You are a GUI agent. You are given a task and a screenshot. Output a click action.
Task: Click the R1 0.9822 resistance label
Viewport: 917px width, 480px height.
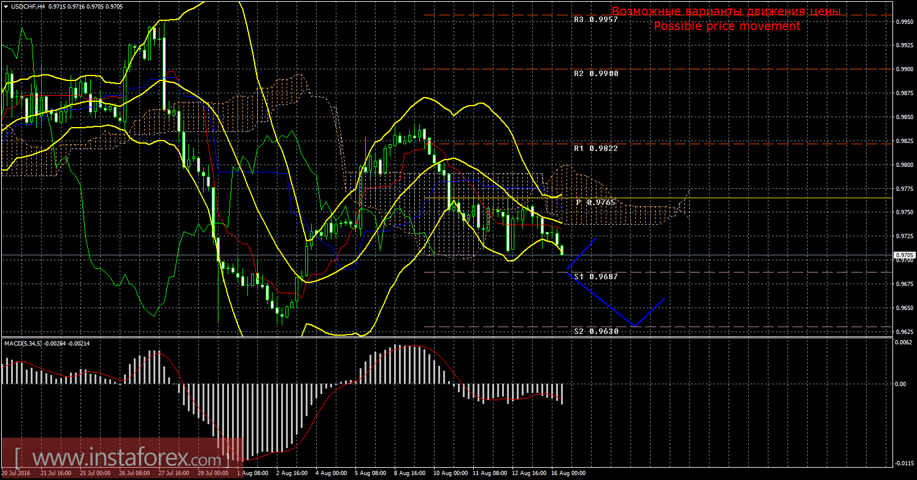point(595,149)
